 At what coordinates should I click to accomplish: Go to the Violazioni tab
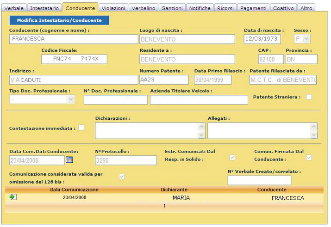click(113, 8)
